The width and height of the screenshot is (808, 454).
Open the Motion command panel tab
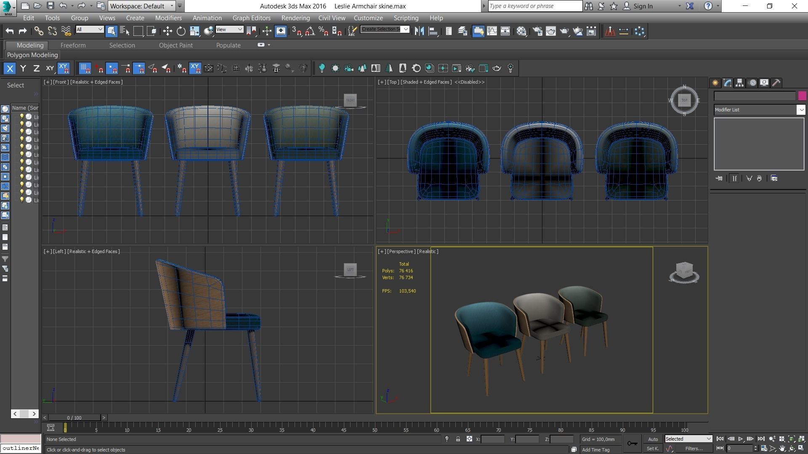click(x=752, y=83)
